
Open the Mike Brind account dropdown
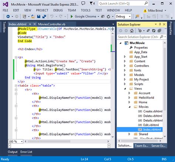[165, 11]
